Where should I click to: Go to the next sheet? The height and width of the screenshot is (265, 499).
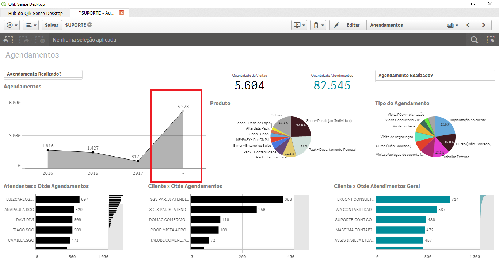[484, 25]
